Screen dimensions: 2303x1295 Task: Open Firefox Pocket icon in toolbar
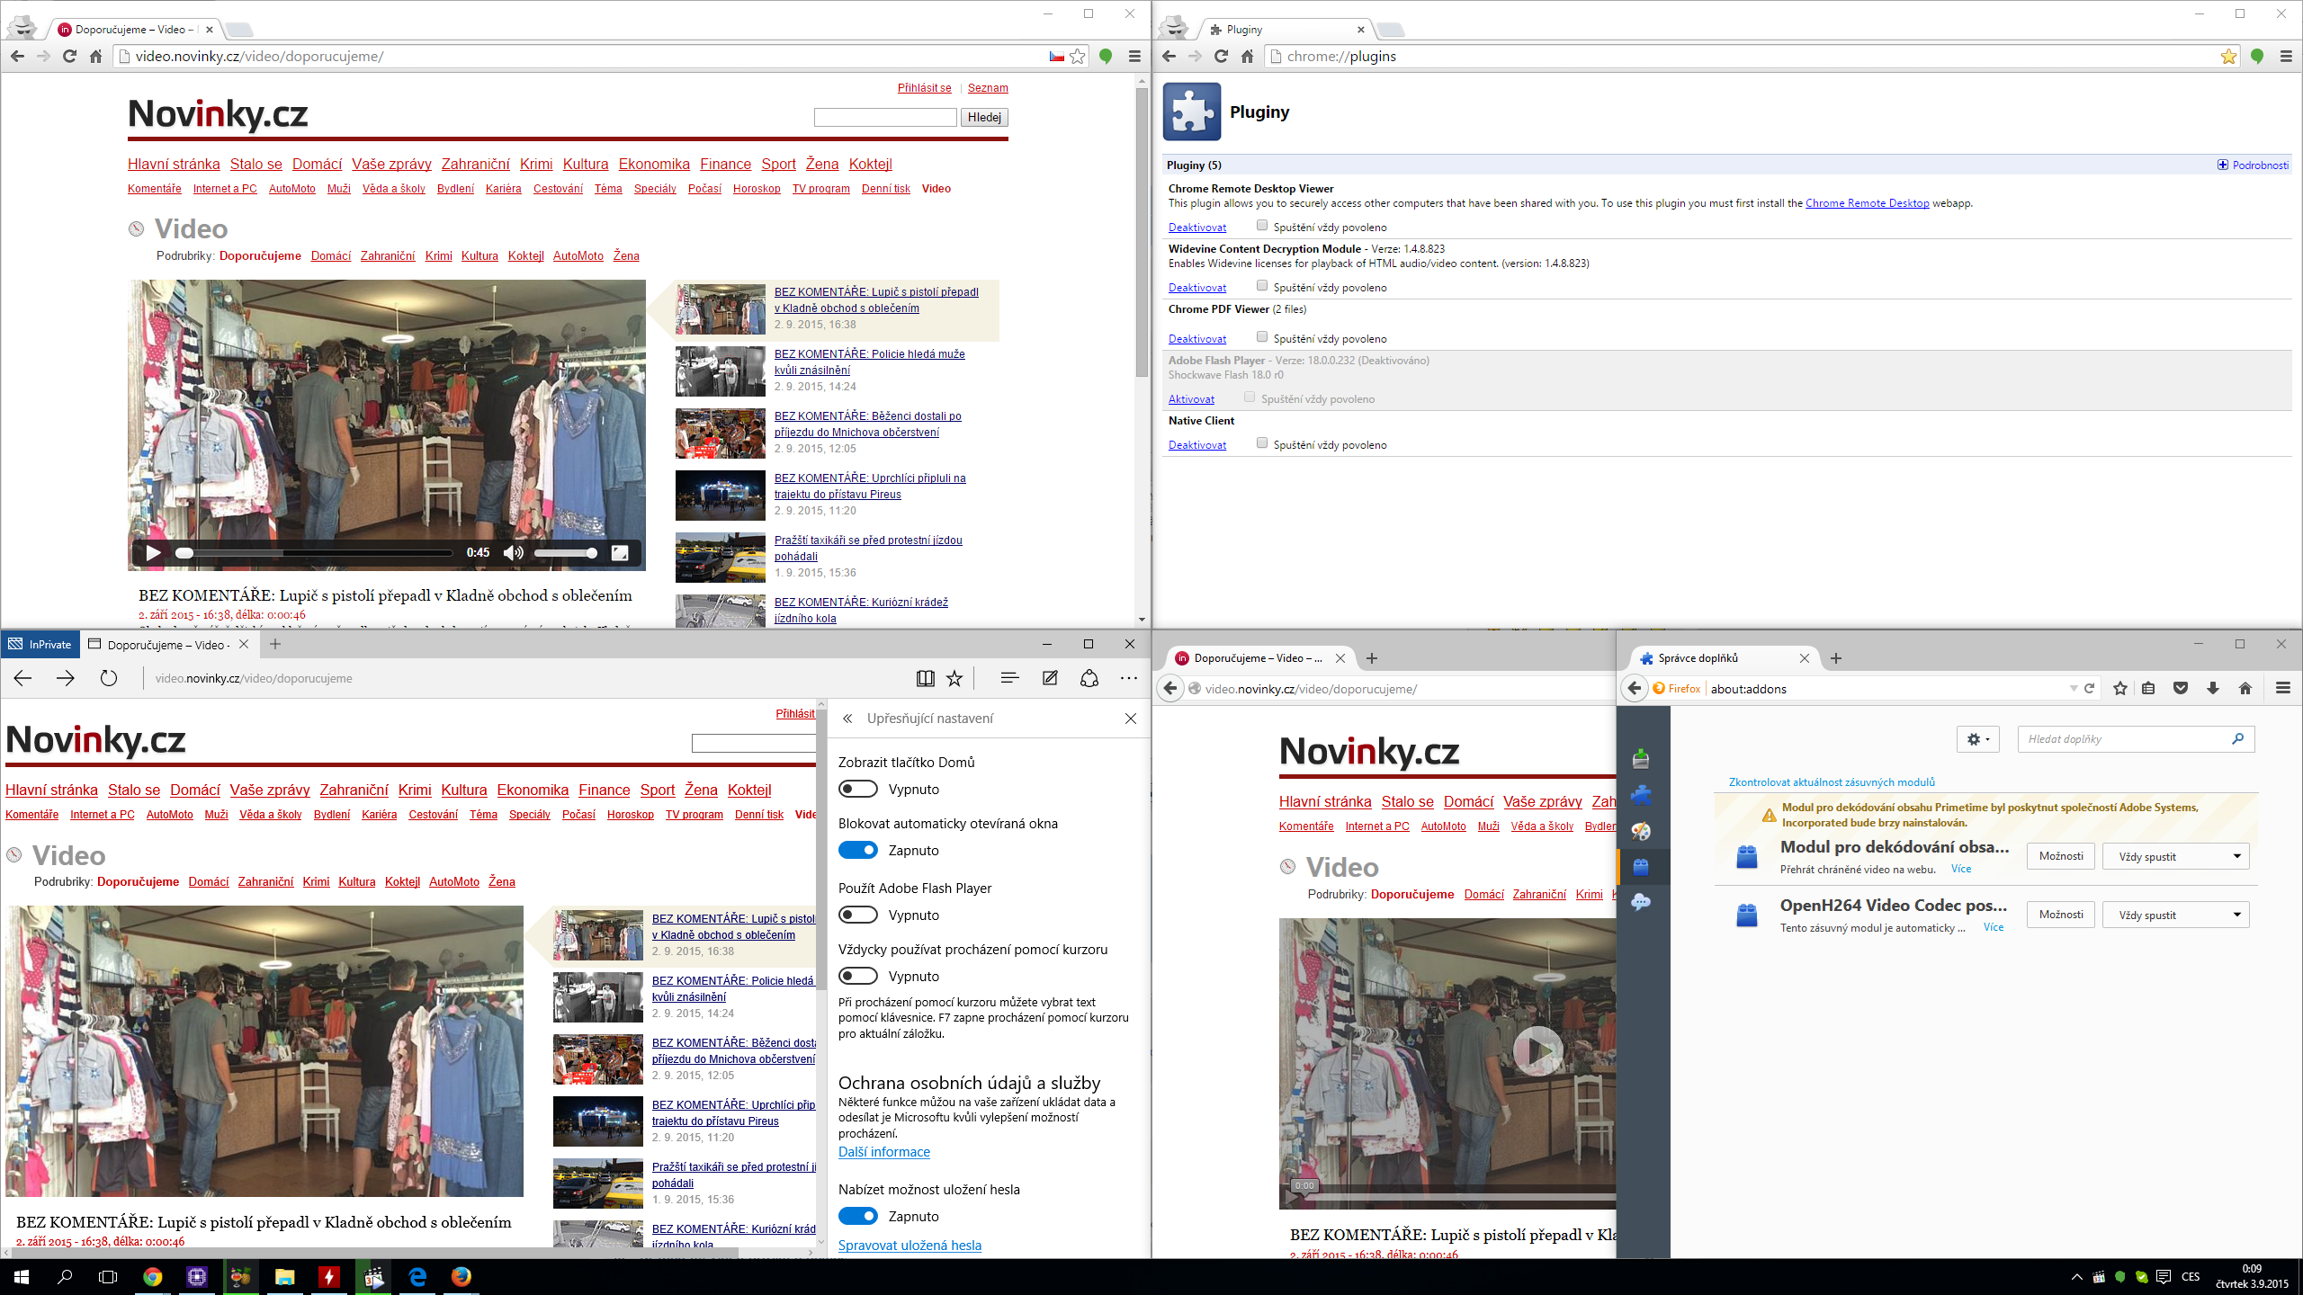tap(2181, 689)
